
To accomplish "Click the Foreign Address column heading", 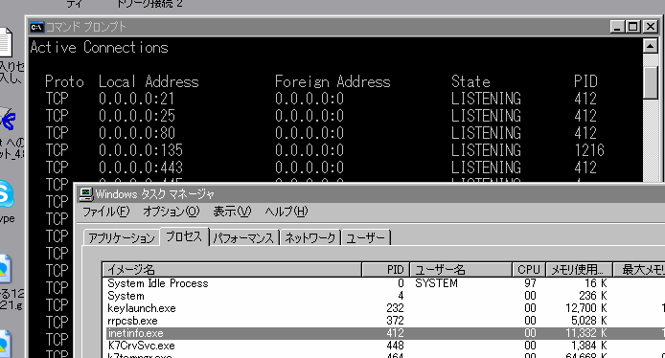I will tap(332, 81).
